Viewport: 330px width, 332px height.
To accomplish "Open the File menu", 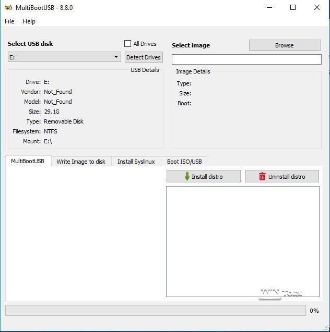I will [x=9, y=21].
